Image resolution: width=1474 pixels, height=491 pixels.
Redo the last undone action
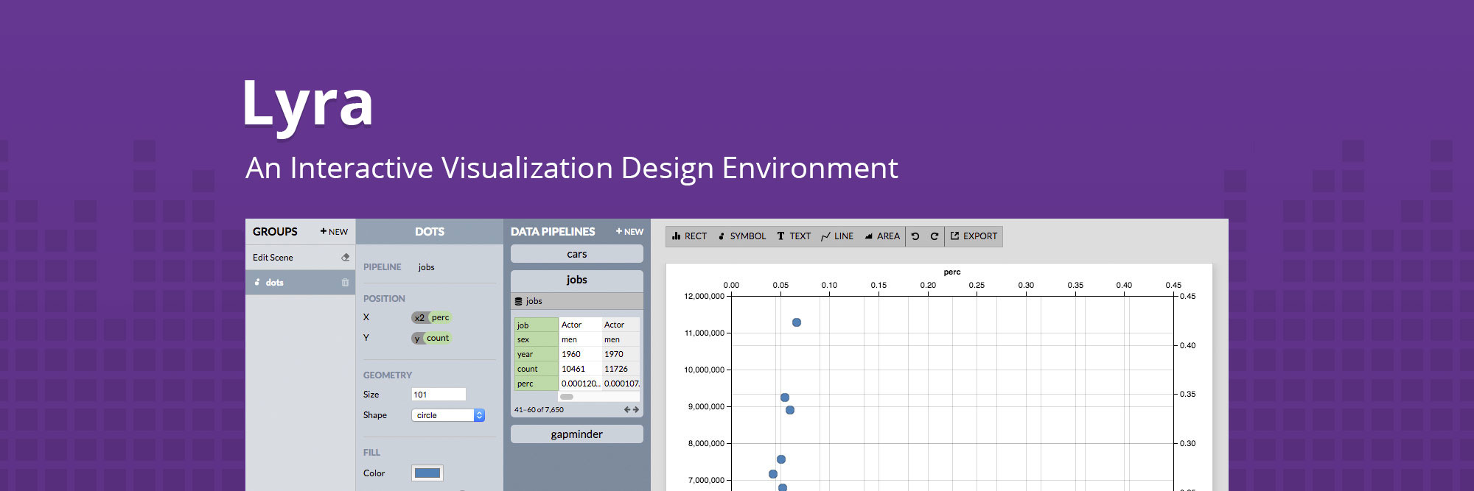[x=935, y=236]
